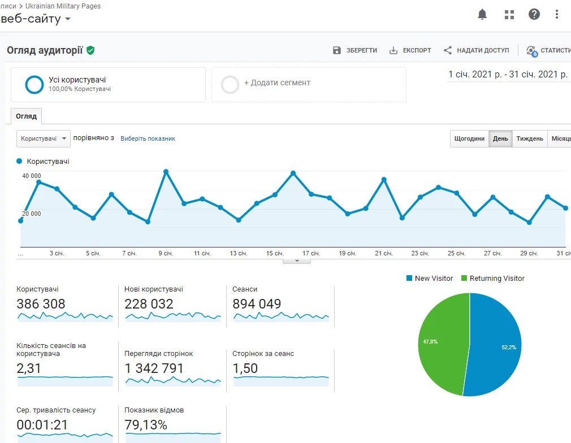Open the Користувачі metric dropdown
The height and width of the screenshot is (443, 571).
44,138
